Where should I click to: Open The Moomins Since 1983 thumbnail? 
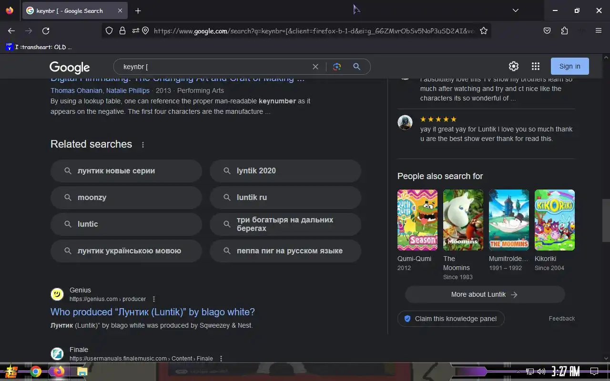[x=463, y=220]
